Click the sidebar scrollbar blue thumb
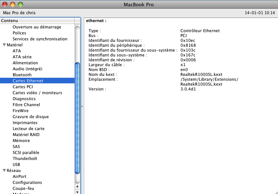 [x=77, y=118]
